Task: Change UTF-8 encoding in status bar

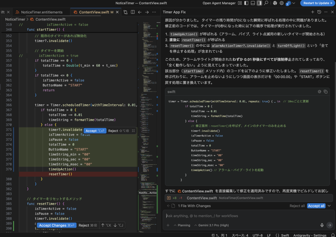Action: coord(258,235)
